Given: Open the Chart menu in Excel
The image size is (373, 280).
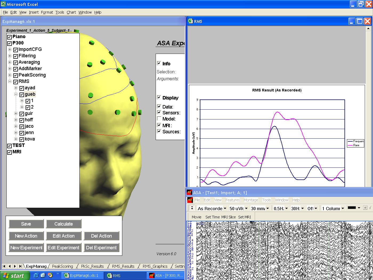Looking at the screenshot, I should pos(71,12).
